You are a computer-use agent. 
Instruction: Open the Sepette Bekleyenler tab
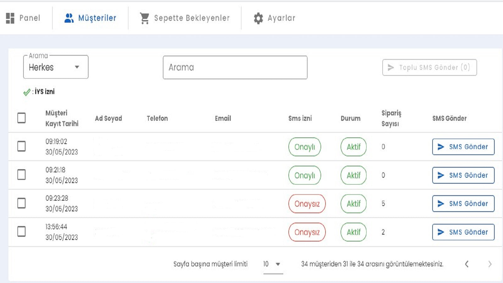coord(185,18)
